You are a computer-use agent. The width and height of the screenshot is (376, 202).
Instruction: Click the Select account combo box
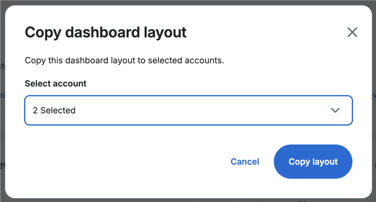coord(188,110)
